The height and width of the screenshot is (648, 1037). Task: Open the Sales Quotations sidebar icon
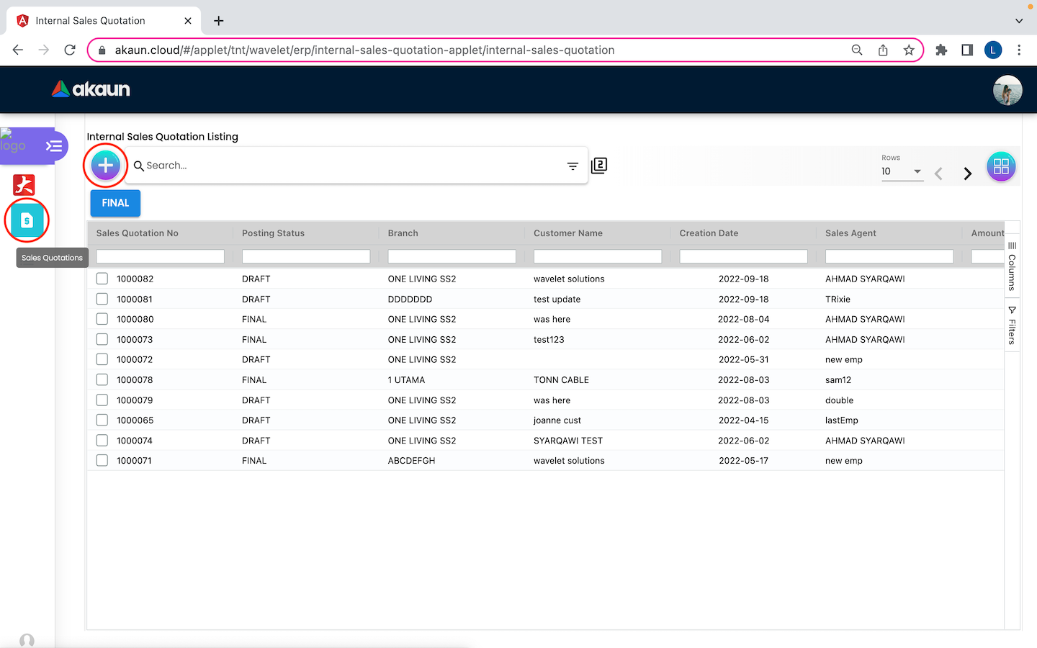(x=27, y=220)
